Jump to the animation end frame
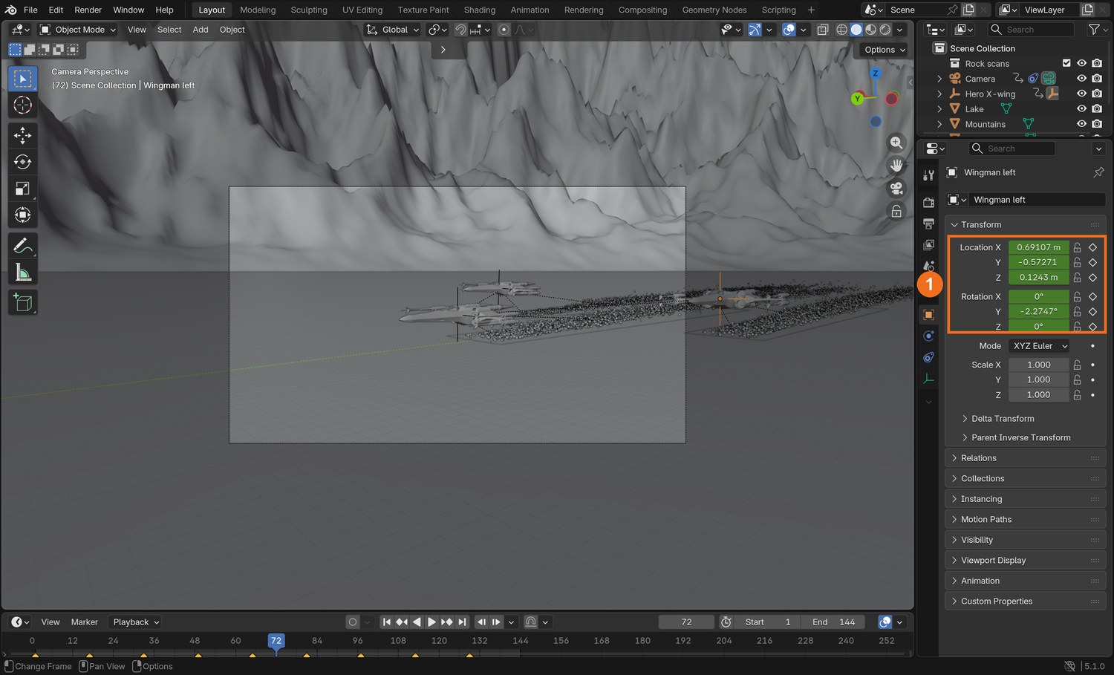The width and height of the screenshot is (1114, 675). click(x=463, y=622)
